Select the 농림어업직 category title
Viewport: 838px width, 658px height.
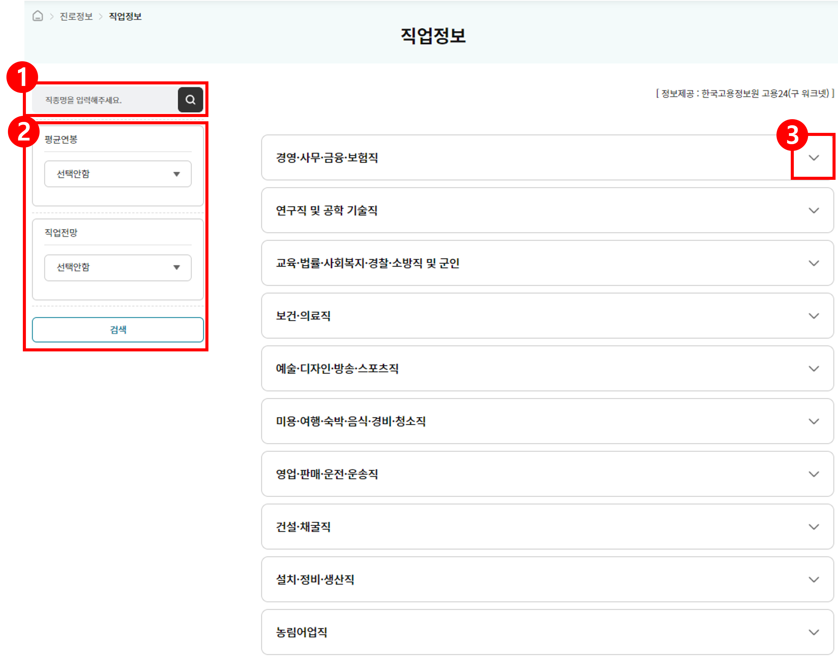pos(301,633)
